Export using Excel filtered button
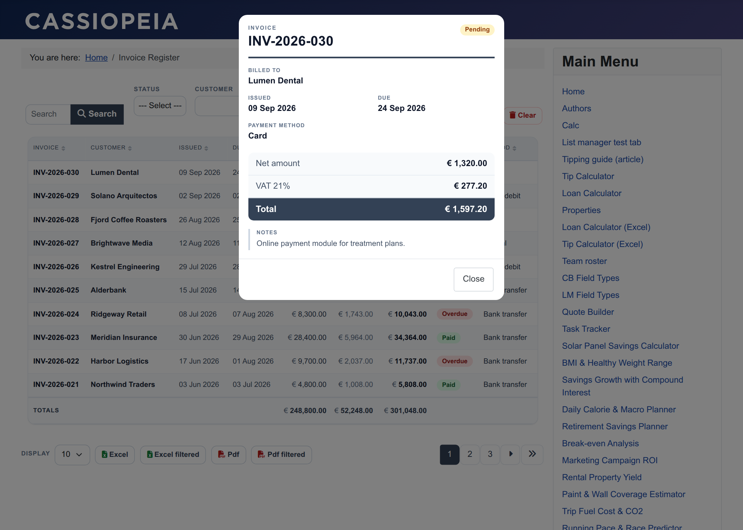 (173, 455)
